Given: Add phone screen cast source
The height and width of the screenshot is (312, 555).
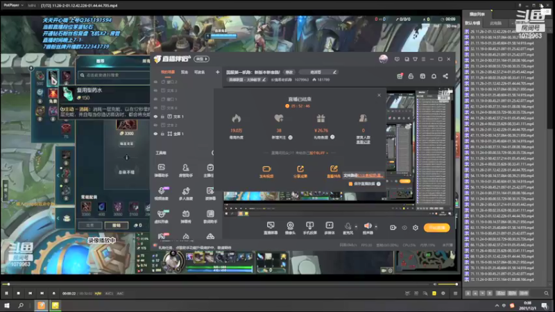Looking at the screenshot, I should [x=309, y=228].
